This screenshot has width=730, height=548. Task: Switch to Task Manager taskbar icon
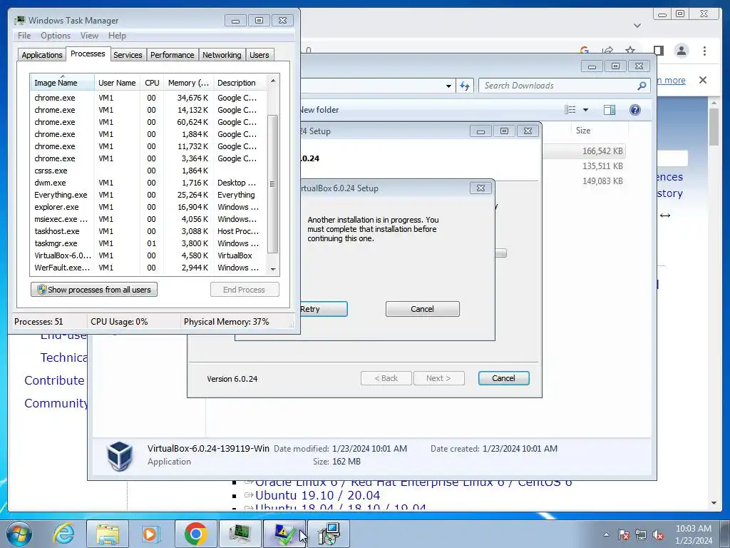pyautogui.click(x=240, y=534)
